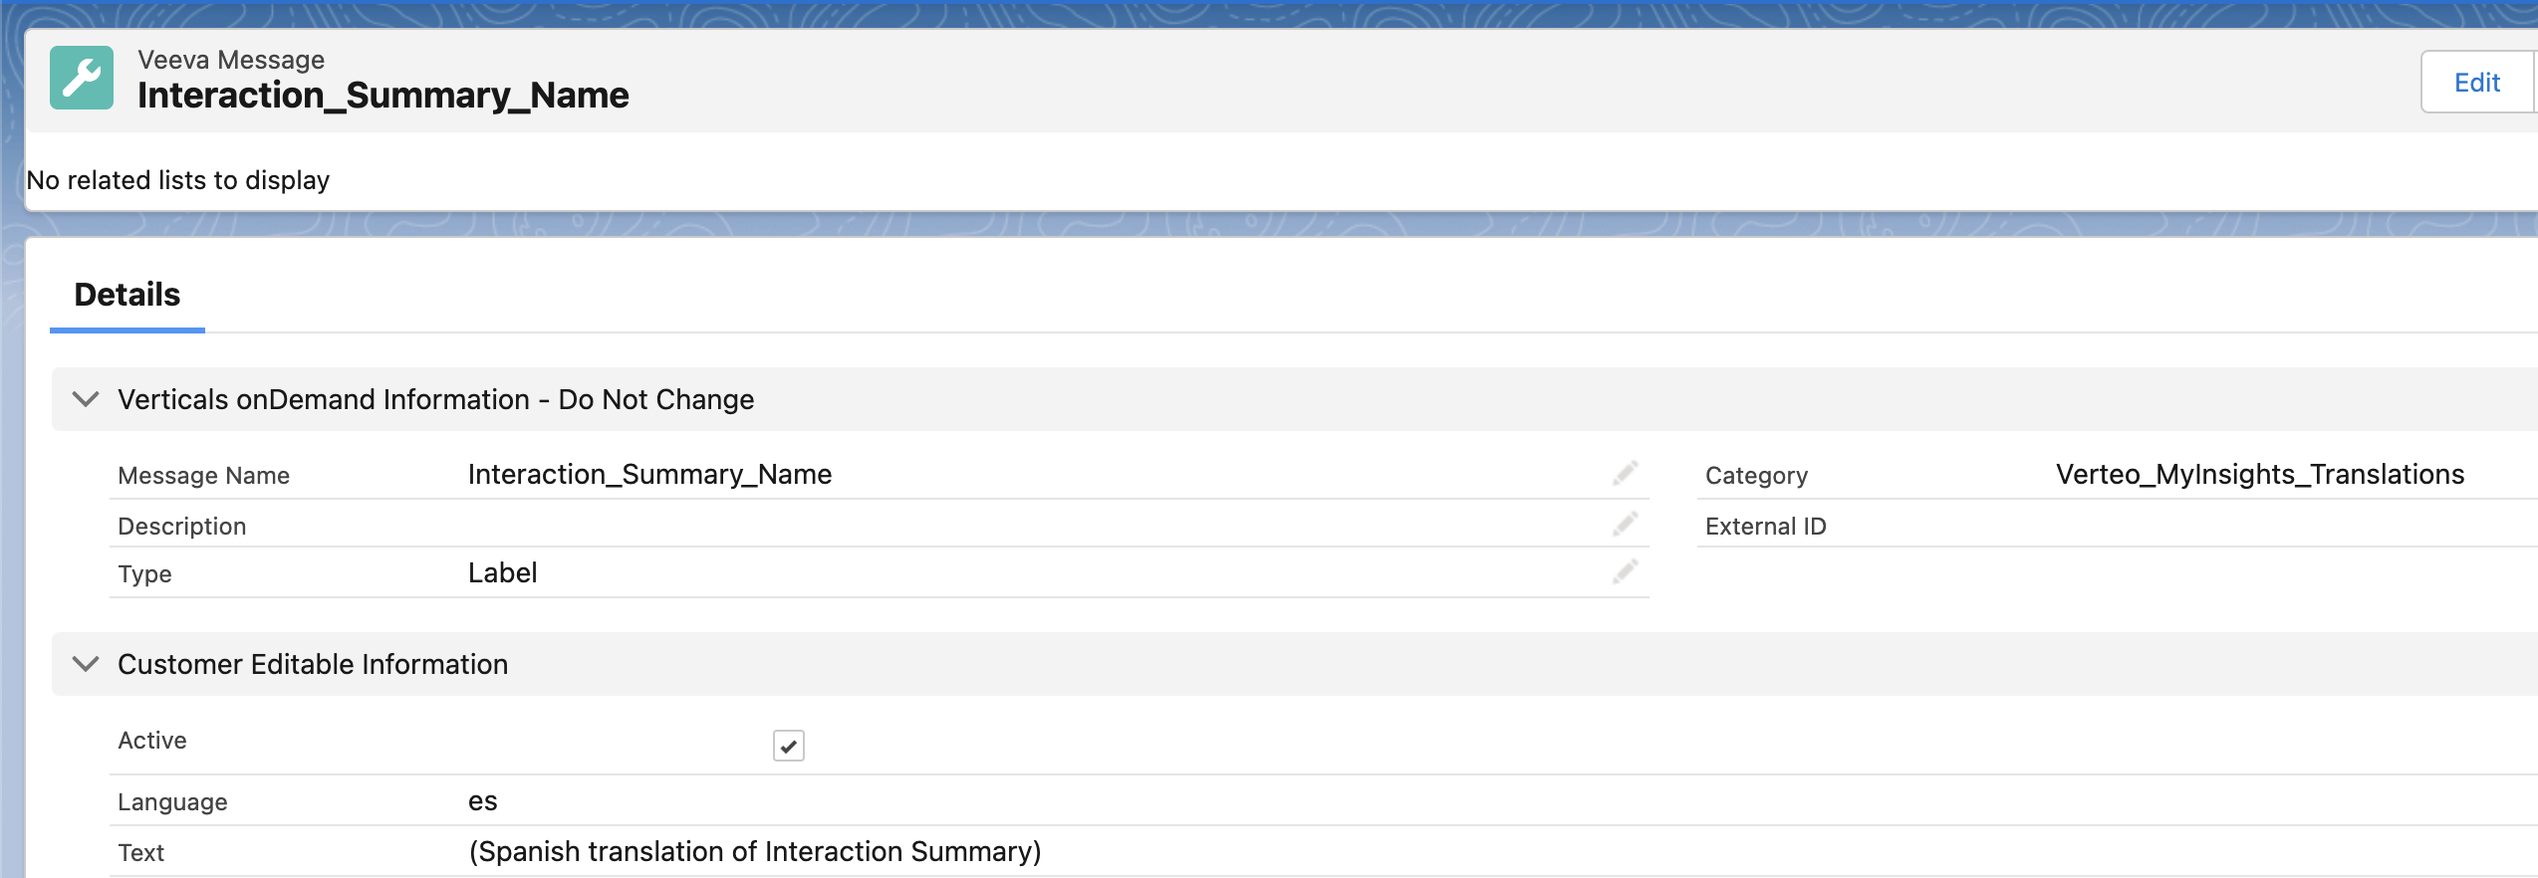Click the Veeva Message wrench icon
Screen dimensions: 2538x878
(x=82, y=78)
